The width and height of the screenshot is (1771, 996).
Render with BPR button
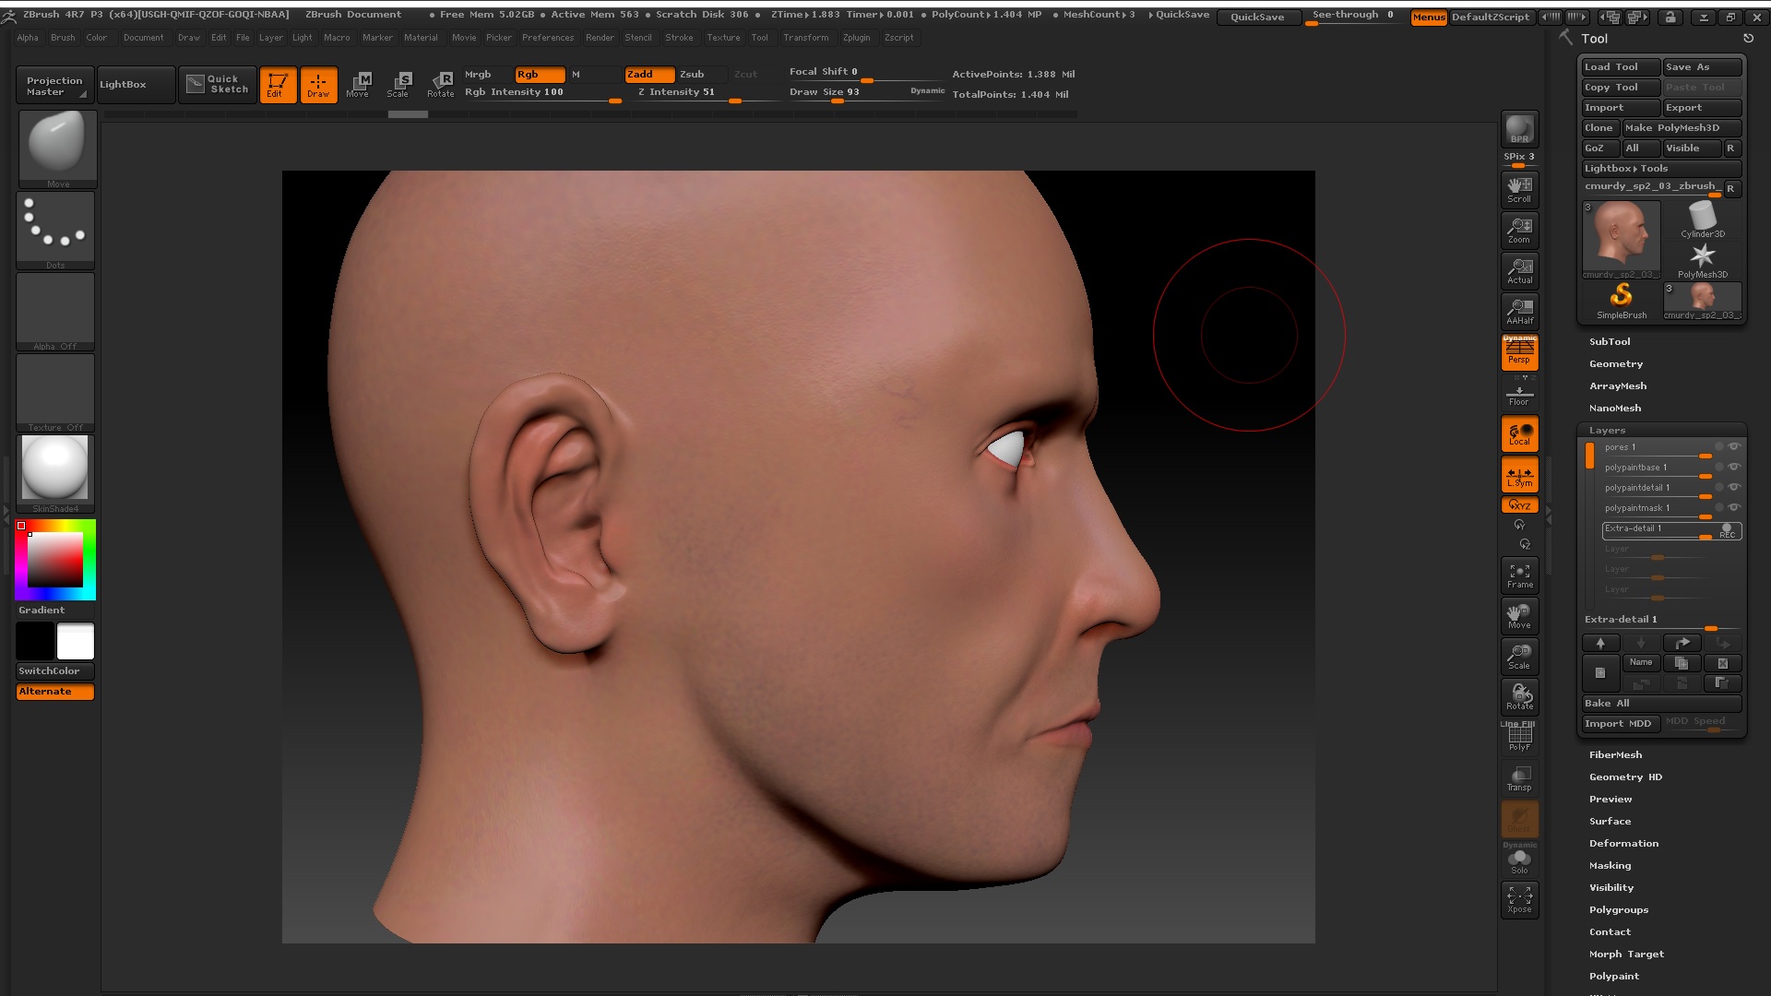point(1519,129)
